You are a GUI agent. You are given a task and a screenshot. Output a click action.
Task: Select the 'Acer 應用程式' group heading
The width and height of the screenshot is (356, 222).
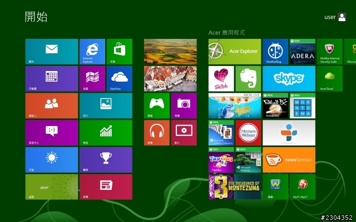pyautogui.click(x=226, y=33)
